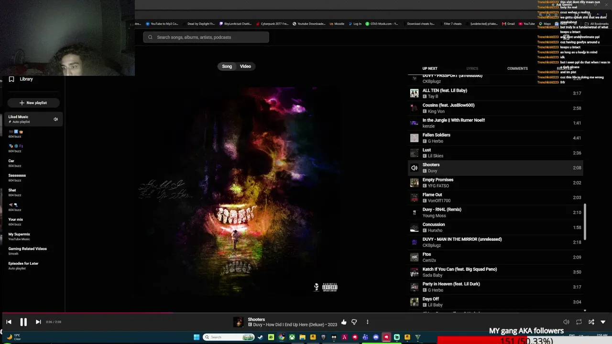The image size is (612, 344).
Task: Play Days Off by Lil Baby
Action: [x=496, y=302]
